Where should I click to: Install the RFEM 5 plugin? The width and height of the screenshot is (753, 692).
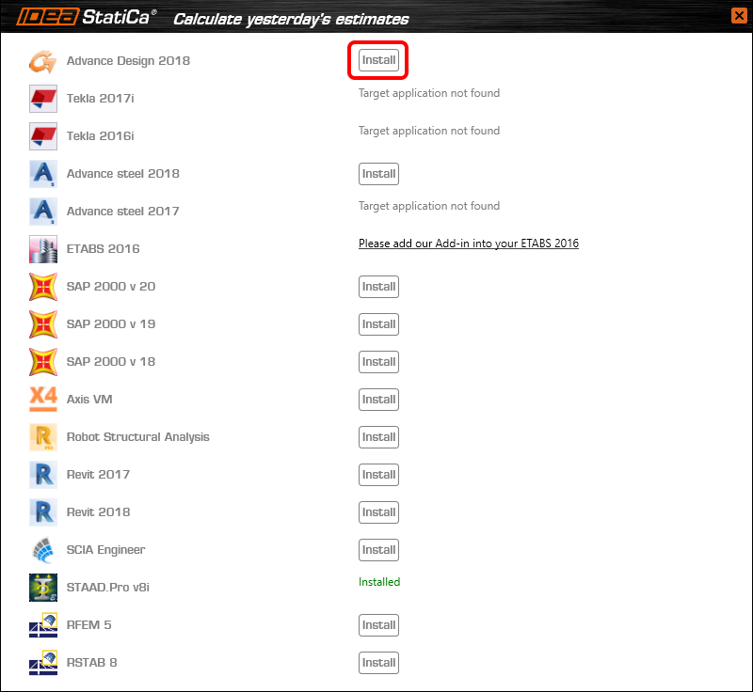point(378,625)
